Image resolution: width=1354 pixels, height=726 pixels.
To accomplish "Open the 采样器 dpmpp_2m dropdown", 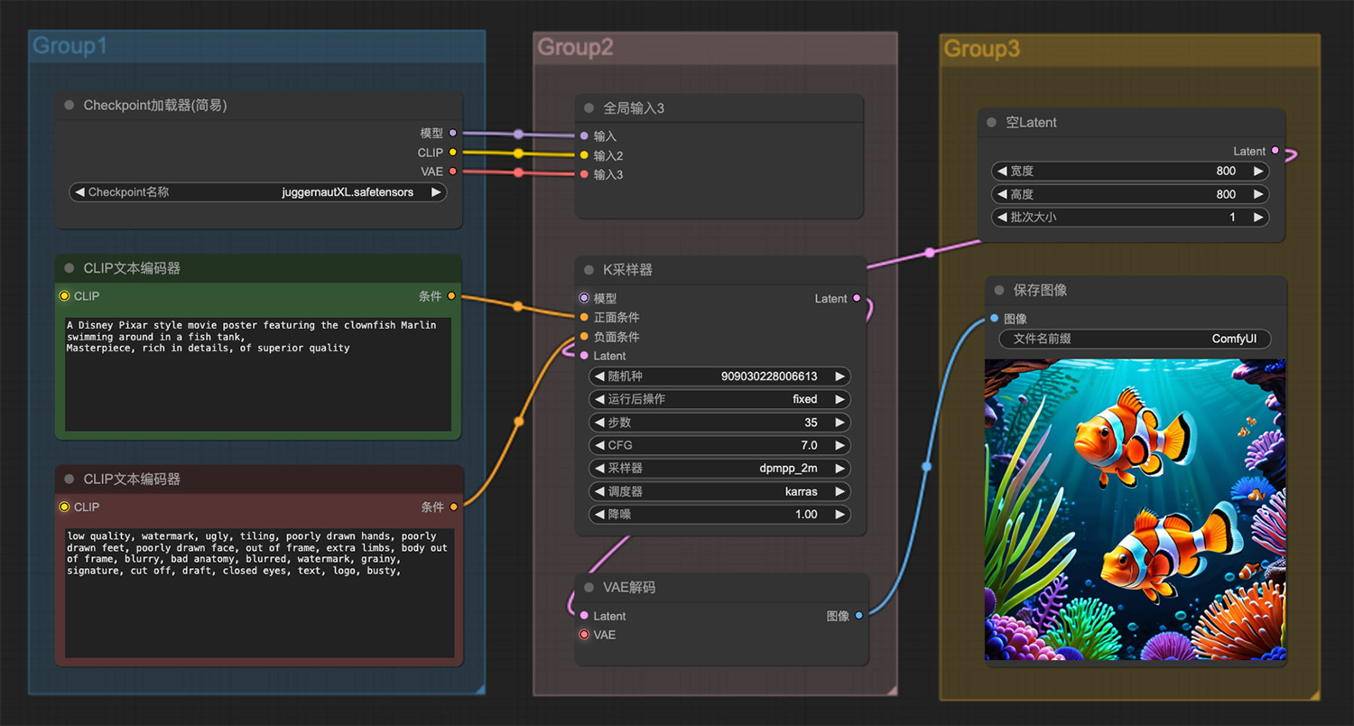I will 719,469.
